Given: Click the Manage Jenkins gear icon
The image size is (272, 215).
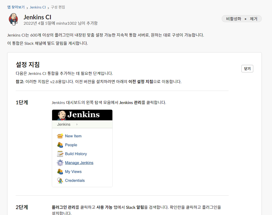Looking at the screenshot, I should coord(60,162).
